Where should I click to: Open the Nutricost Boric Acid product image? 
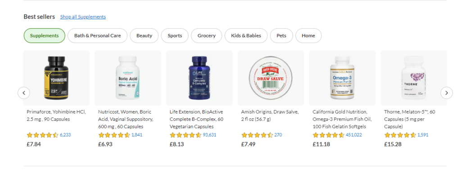click(128, 78)
